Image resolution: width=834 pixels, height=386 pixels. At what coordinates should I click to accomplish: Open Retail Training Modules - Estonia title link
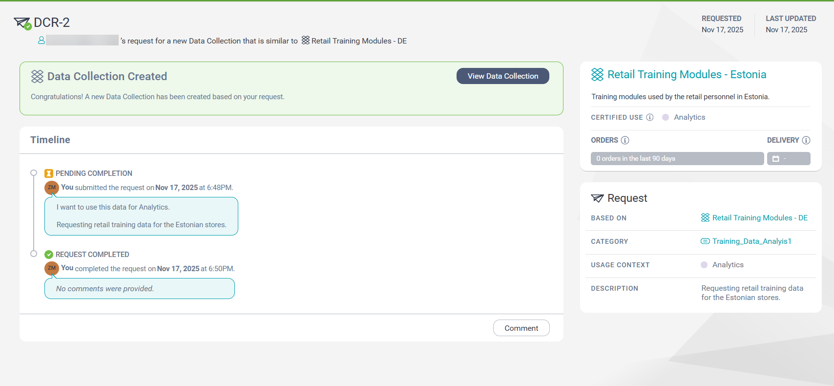(x=687, y=74)
